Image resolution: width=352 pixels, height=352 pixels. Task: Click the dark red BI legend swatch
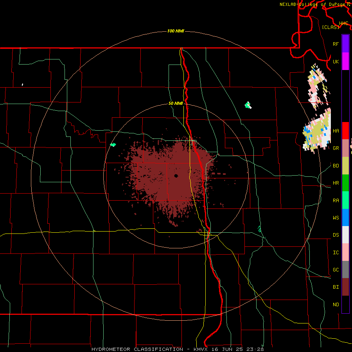pos(345,287)
